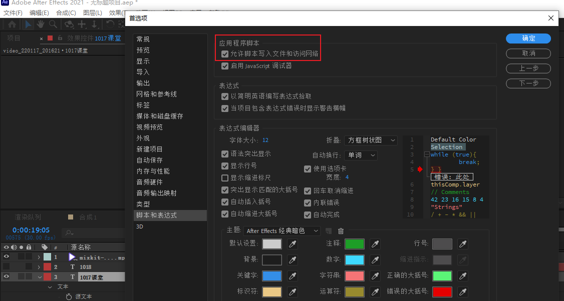Select the Orbit camera tool

click(x=69, y=24)
